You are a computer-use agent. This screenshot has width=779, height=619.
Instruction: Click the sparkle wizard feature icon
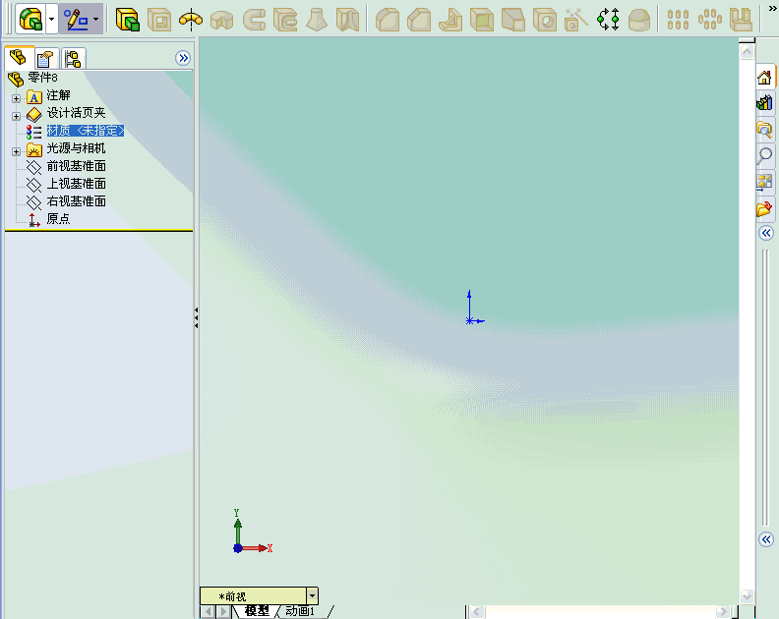[576, 21]
